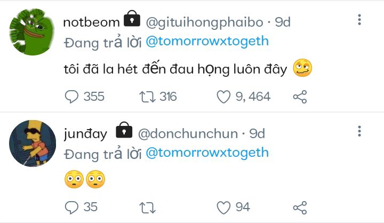Viewport: 384px width, 223px height.
Task: Reply to junđay's tweet
Action: point(72,207)
